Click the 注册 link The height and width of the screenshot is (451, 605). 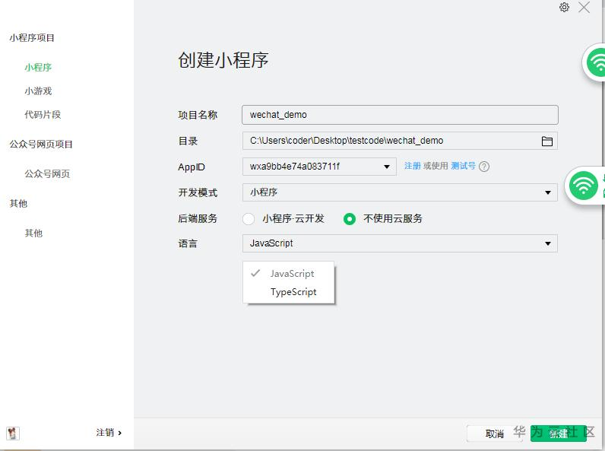point(412,166)
